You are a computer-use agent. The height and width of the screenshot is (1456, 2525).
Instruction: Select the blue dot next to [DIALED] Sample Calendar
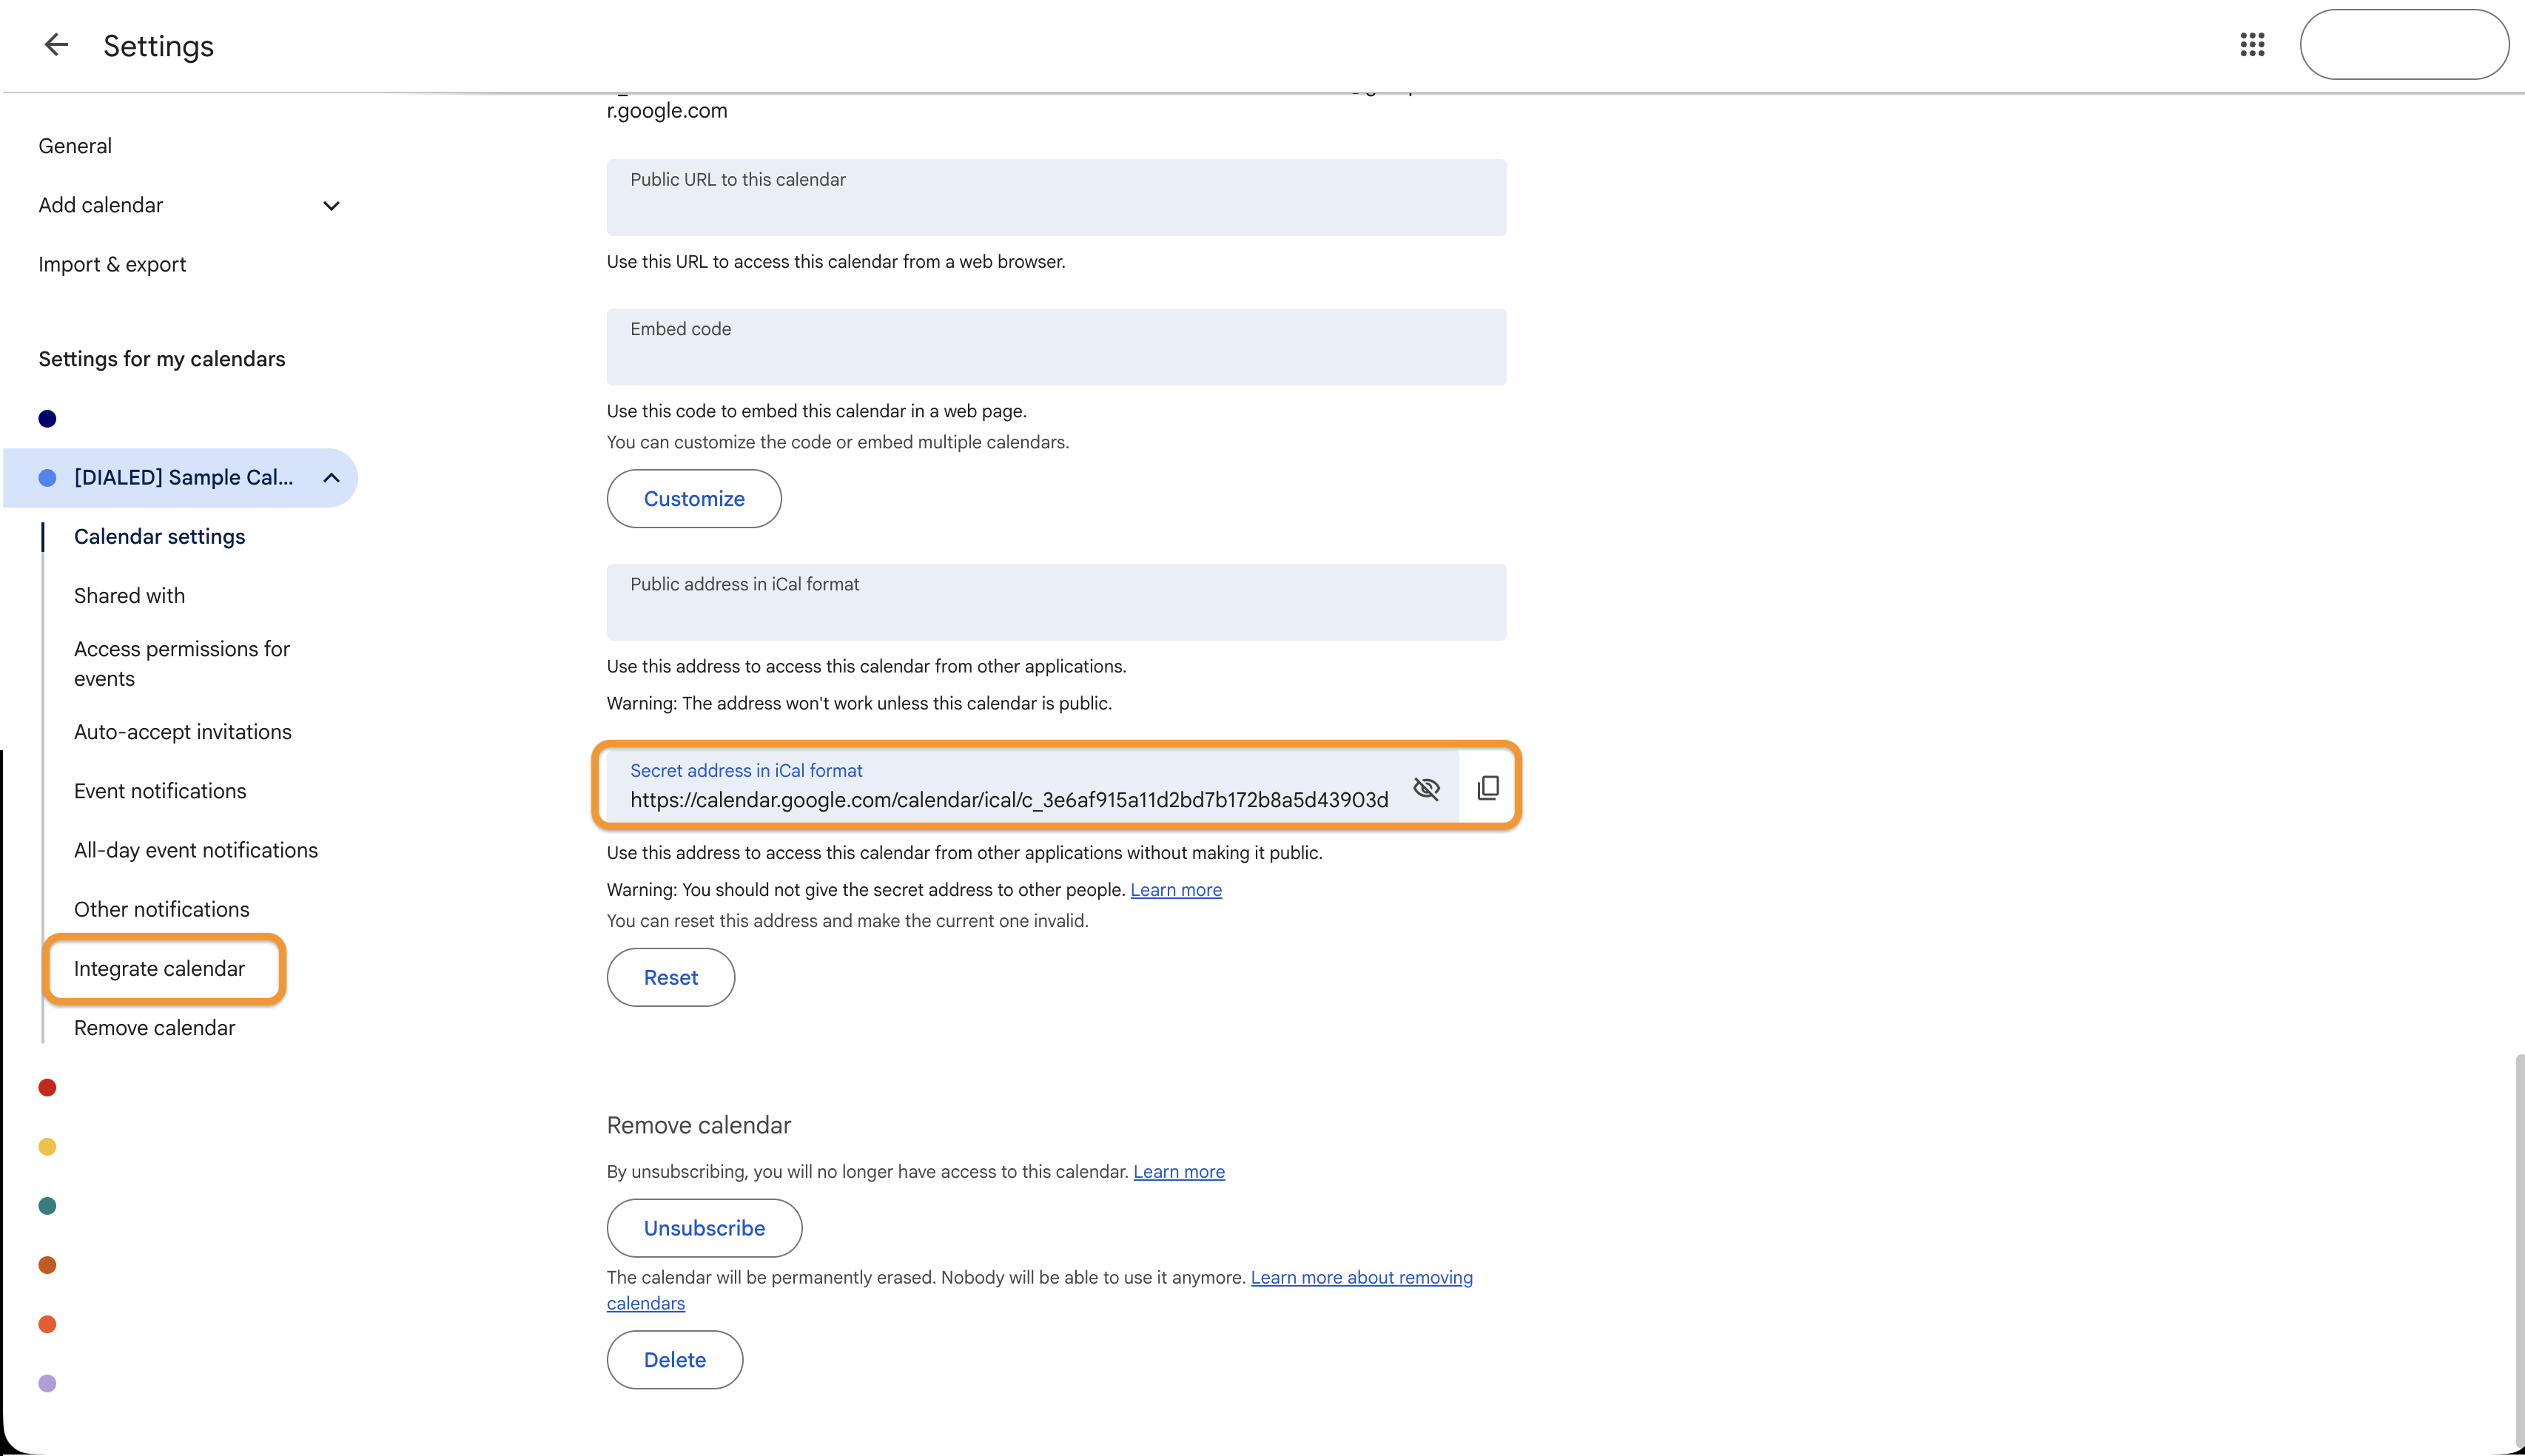pos(47,477)
